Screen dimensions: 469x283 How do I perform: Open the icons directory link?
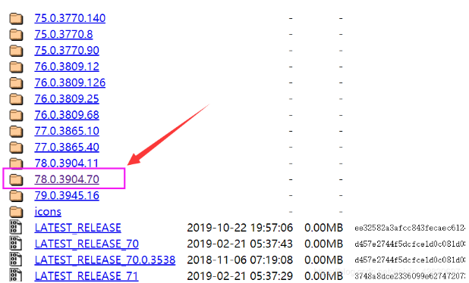pyautogui.click(x=48, y=211)
